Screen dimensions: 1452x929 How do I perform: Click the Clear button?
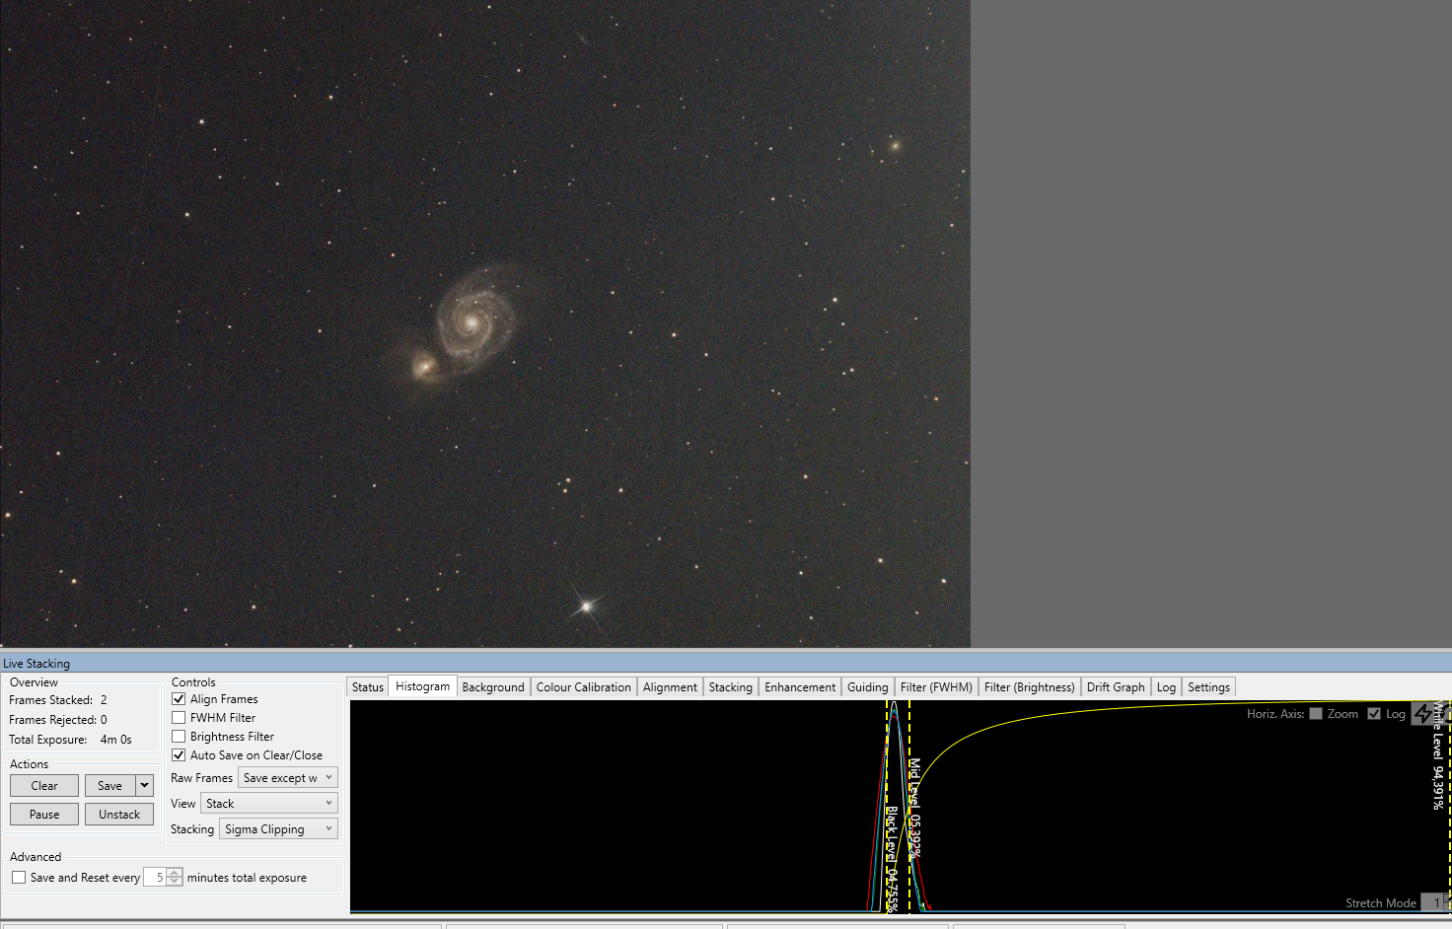pyautogui.click(x=44, y=786)
